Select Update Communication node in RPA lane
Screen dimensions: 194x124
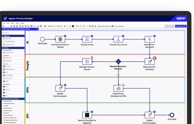60,88
